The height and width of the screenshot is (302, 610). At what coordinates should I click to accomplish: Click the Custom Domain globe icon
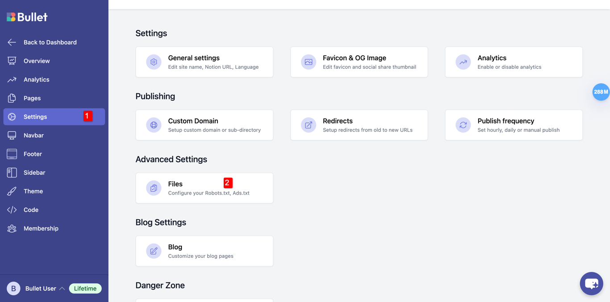154,125
